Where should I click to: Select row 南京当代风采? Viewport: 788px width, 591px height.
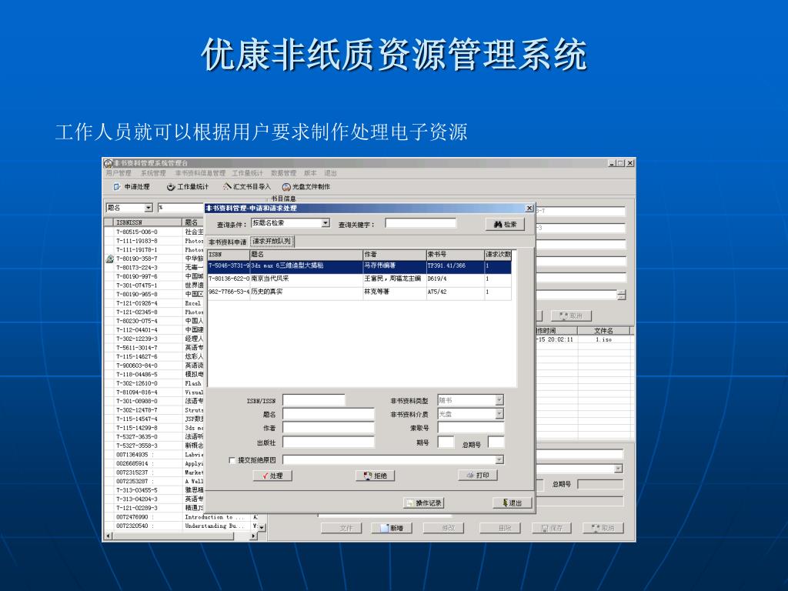pos(359,279)
